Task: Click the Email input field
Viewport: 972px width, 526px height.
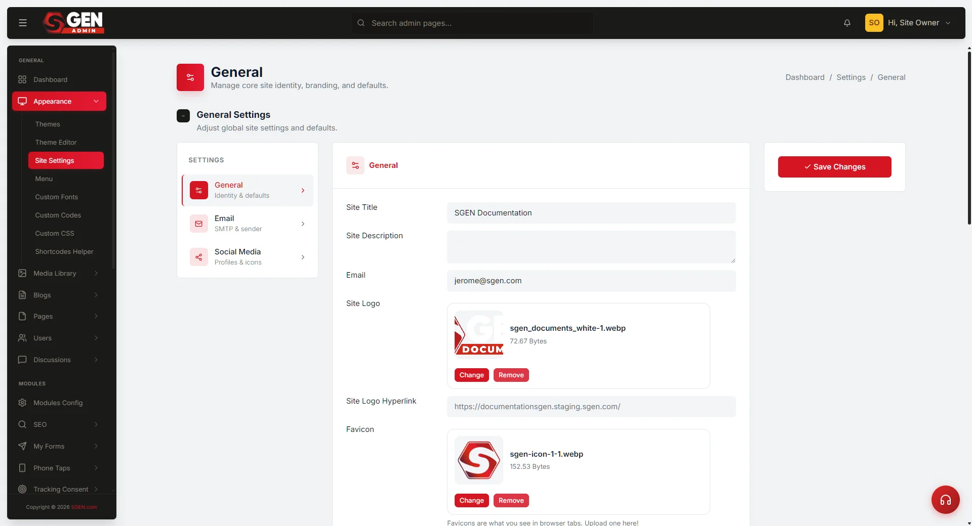Action: 591,281
